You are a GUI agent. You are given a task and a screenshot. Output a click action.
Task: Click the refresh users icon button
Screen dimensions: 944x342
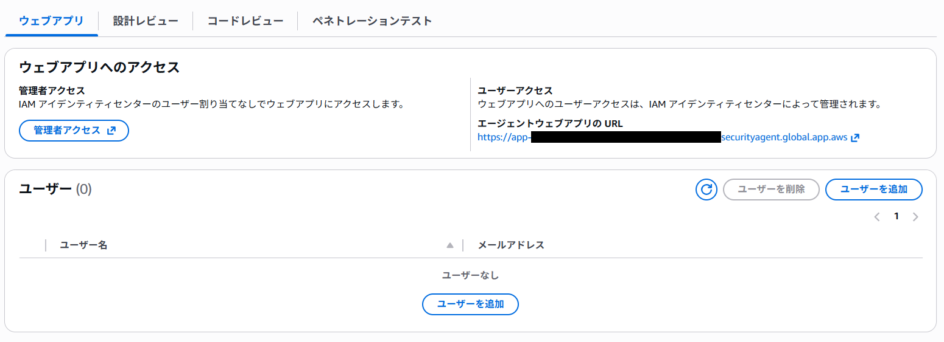[x=706, y=190]
